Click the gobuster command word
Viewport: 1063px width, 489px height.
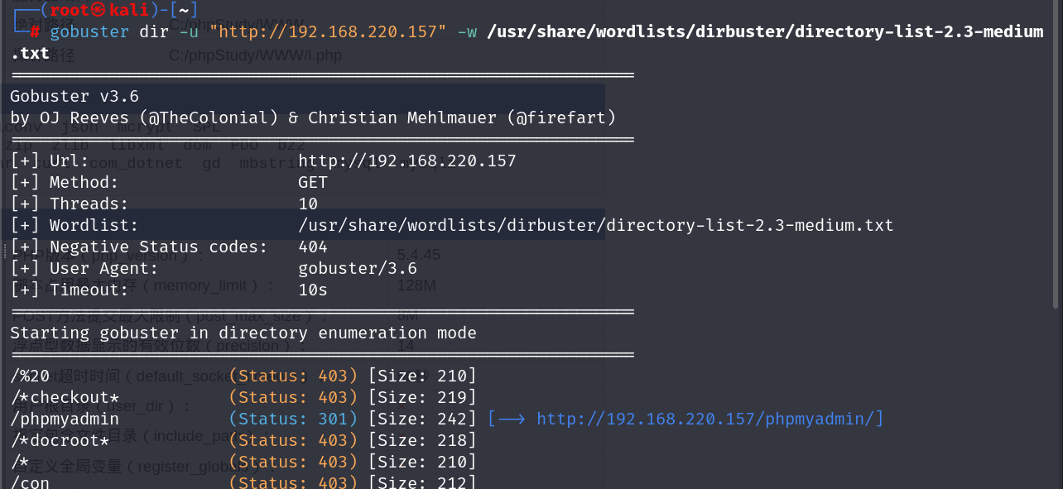[89, 32]
